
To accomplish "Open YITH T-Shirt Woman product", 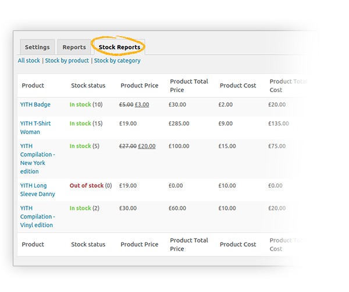I will [x=35, y=128].
